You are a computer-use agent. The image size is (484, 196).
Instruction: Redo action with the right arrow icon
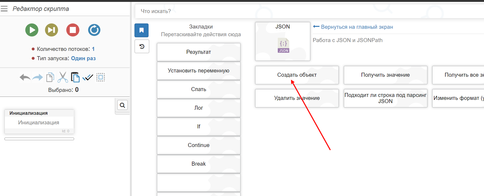click(37, 77)
